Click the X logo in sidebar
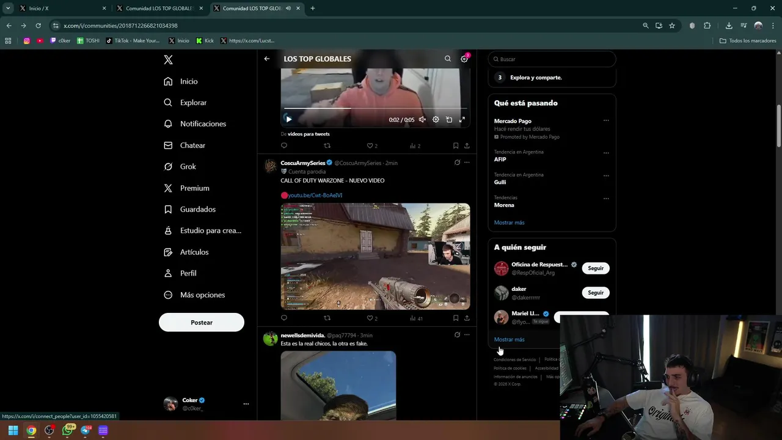 [168, 59]
